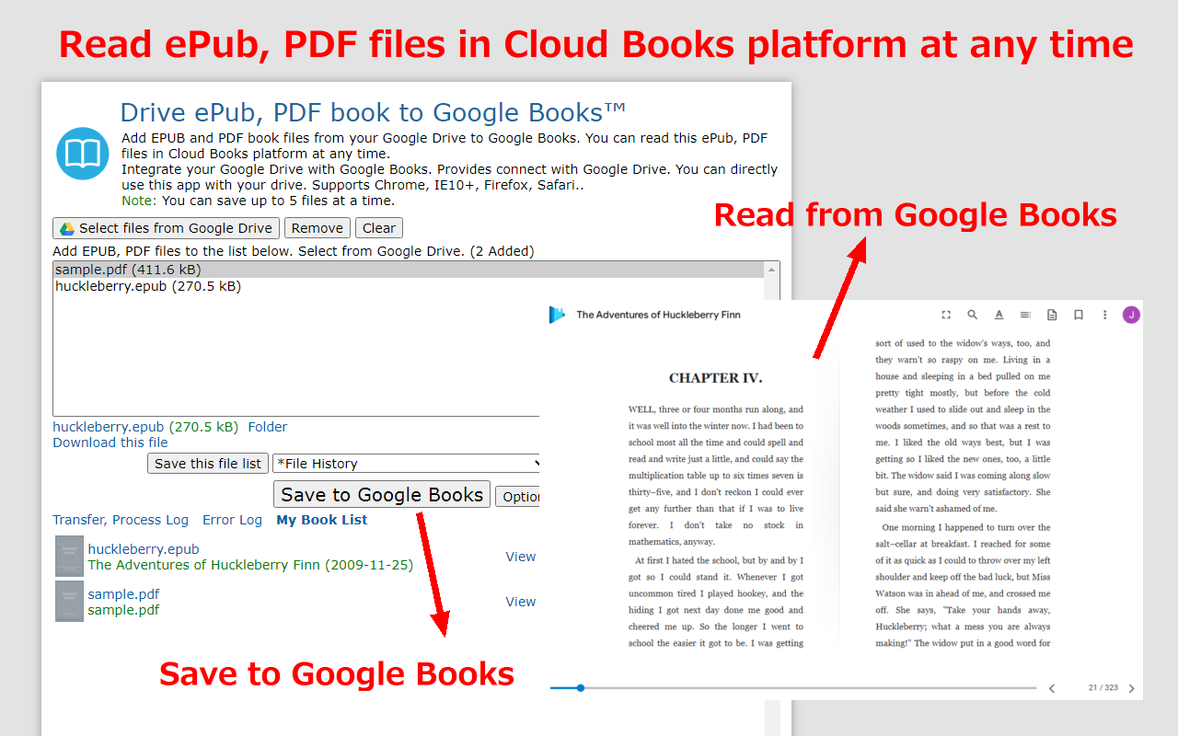Click the Clear button
Viewport: 1178px width, 736px height.
pyautogui.click(x=379, y=228)
